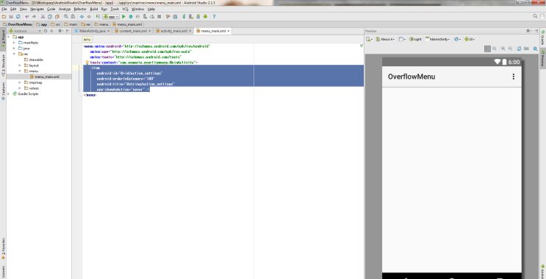
Task: Close the menu_main.xml tab
Action: point(229,31)
